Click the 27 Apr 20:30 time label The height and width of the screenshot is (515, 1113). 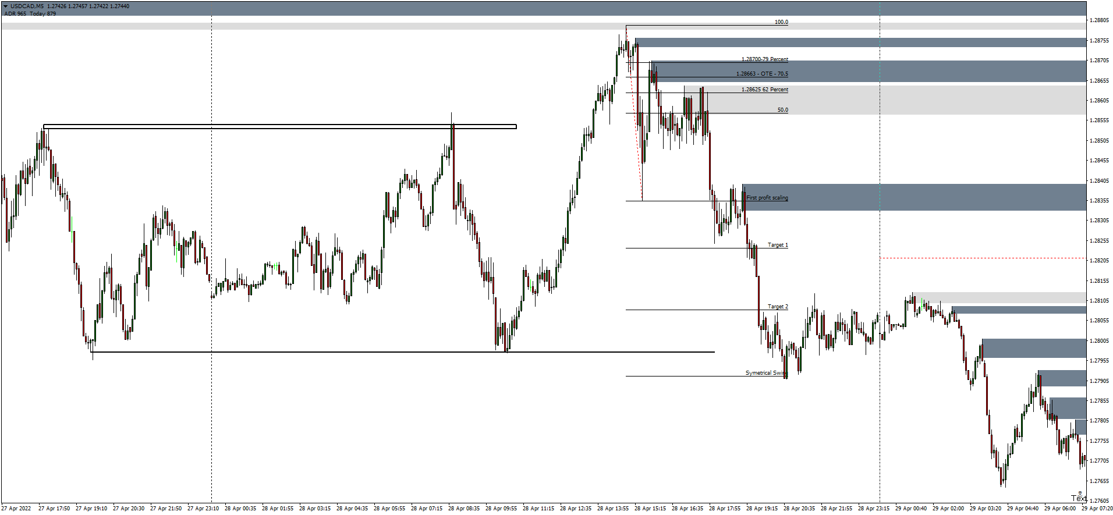point(129,509)
